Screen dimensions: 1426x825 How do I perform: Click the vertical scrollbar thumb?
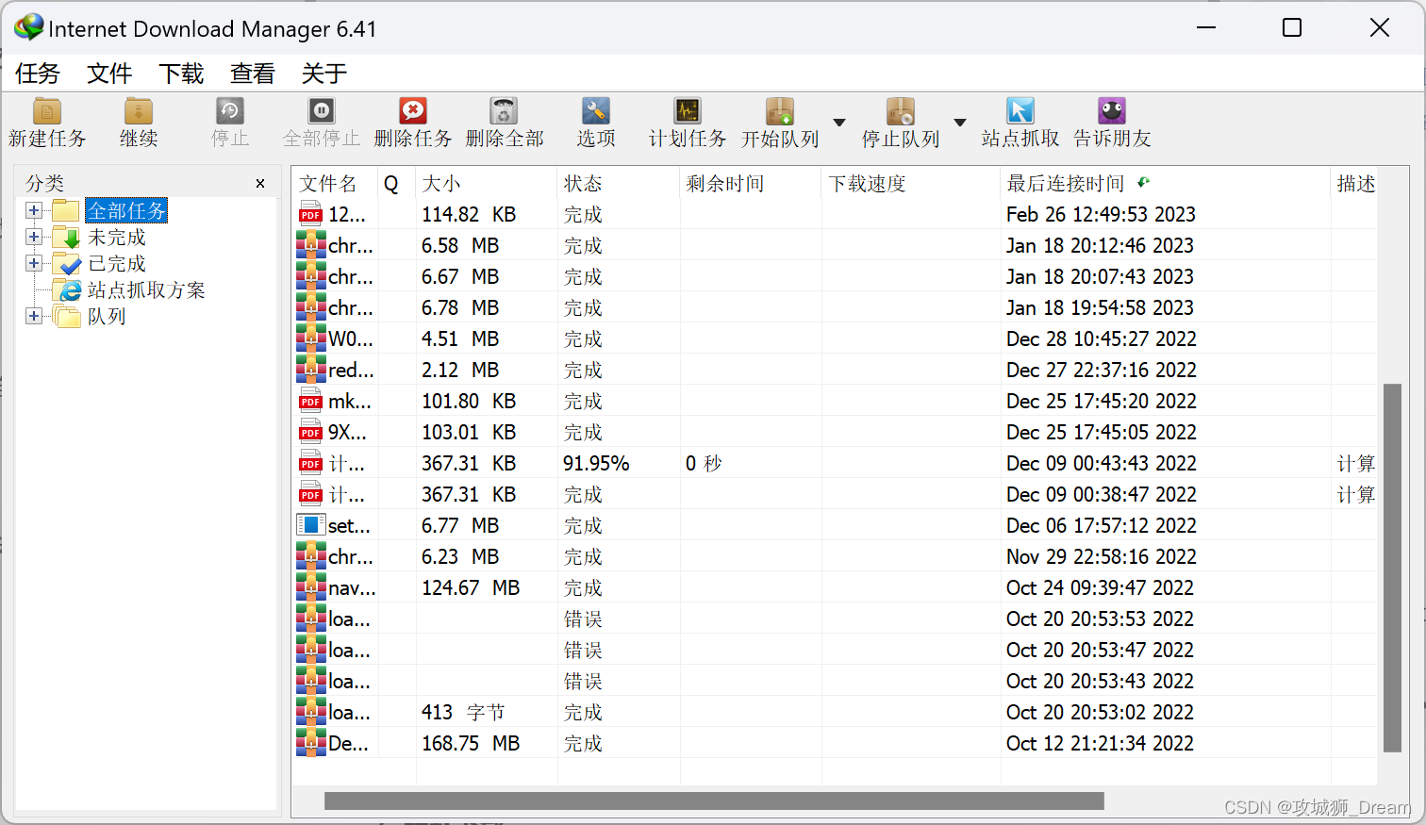pos(1392,568)
